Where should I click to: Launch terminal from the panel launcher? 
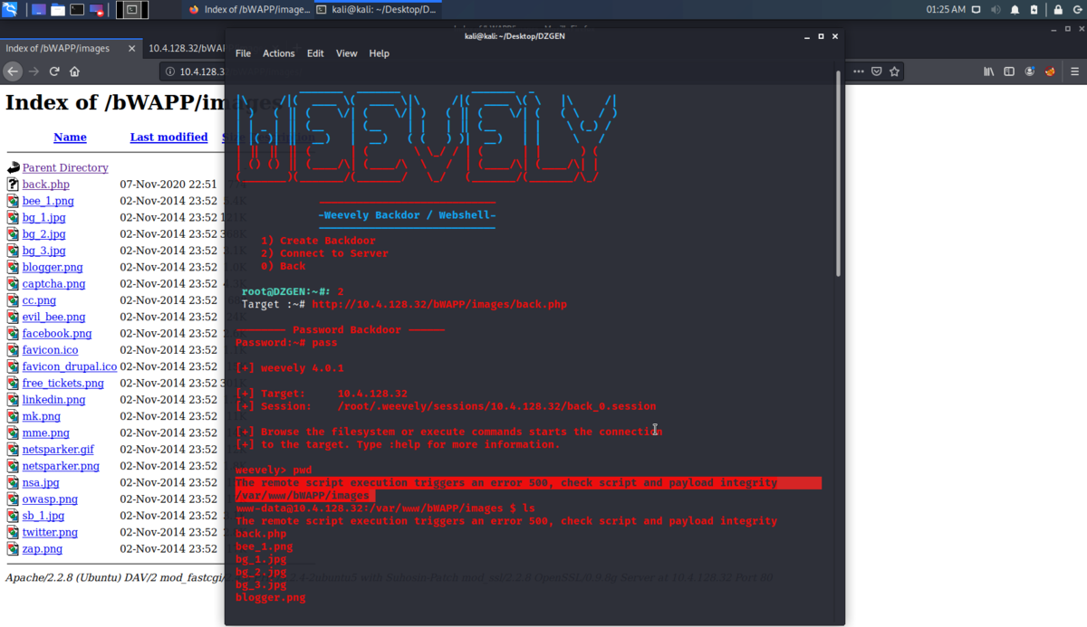77,10
